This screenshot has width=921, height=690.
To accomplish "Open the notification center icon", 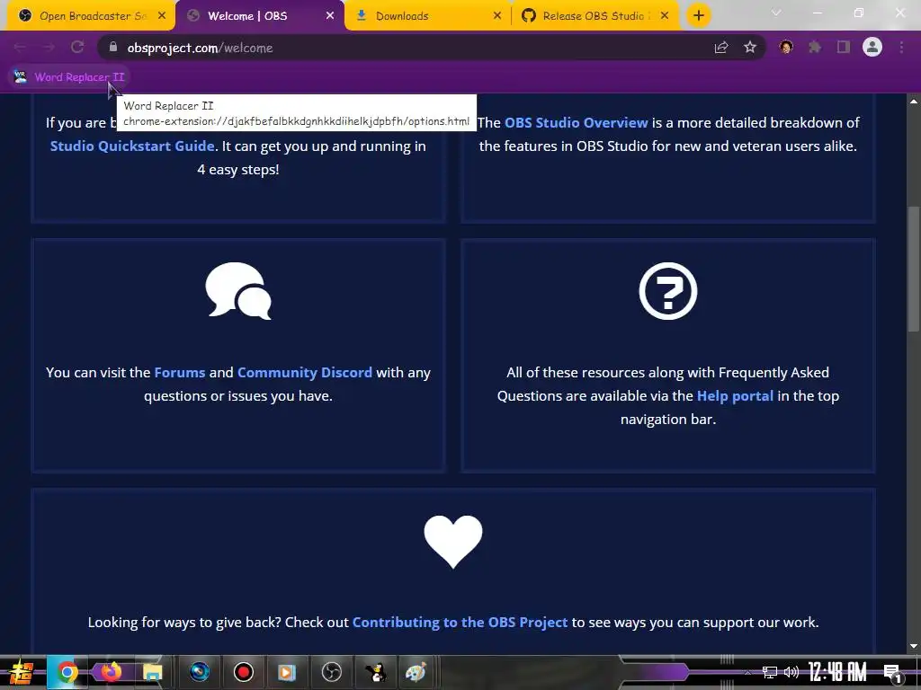I will (892, 674).
